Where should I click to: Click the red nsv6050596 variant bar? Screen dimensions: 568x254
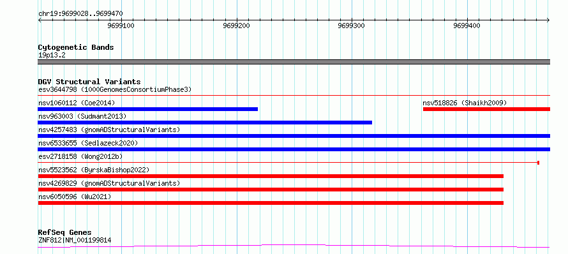[271, 203]
